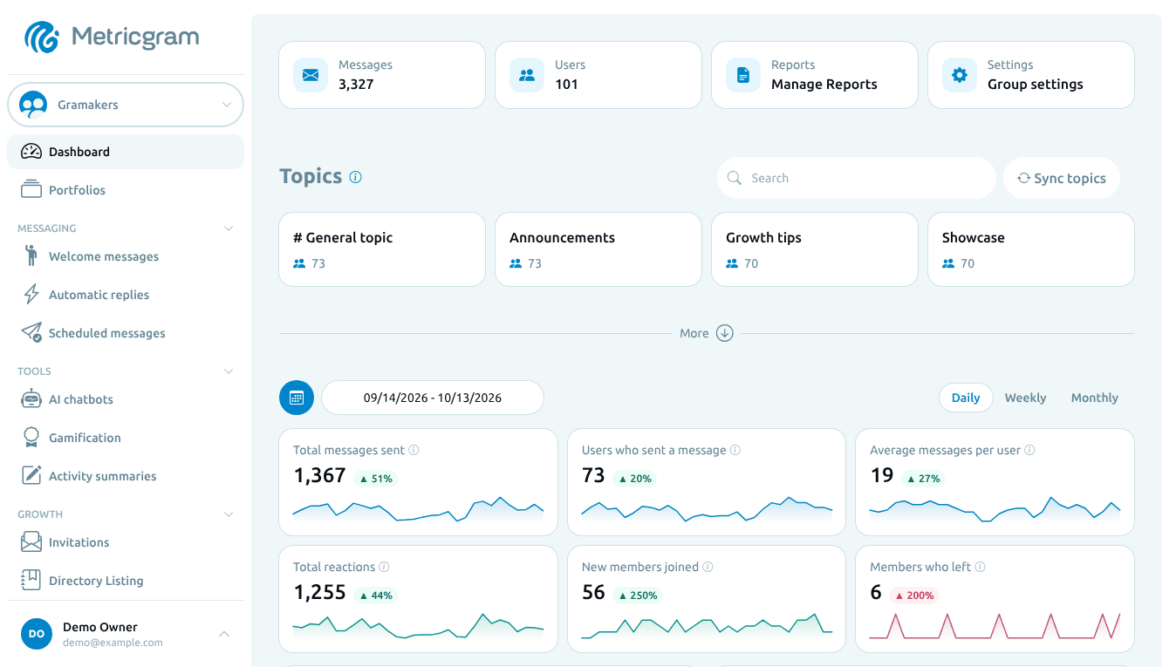
Task: Open the Announcements topic card
Action: click(x=598, y=249)
